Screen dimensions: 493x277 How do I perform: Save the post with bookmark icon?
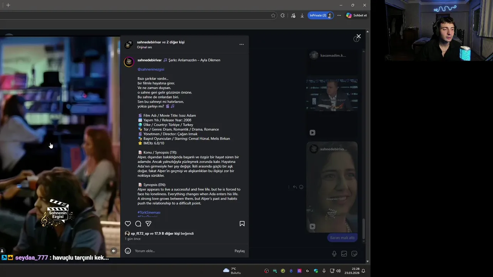[x=242, y=224]
